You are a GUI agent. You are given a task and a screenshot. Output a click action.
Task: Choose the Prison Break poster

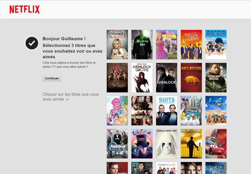(216, 78)
